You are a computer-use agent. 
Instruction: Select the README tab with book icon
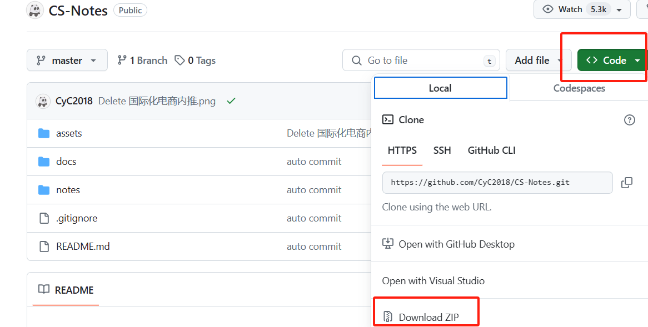coord(66,290)
